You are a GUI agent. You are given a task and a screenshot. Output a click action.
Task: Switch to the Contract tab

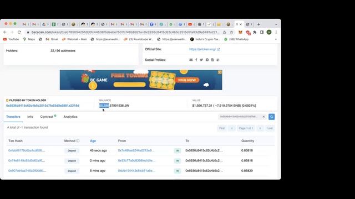tap(48, 117)
